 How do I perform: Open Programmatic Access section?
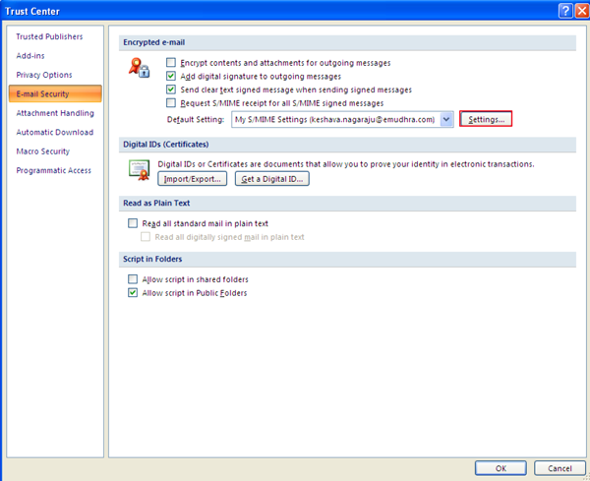point(53,170)
